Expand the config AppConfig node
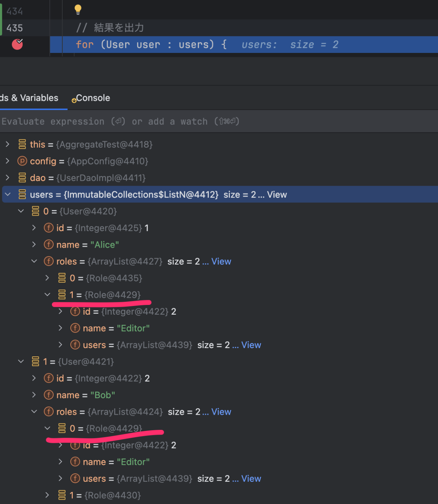The height and width of the screenshot is (504, 438). [7, 161]
